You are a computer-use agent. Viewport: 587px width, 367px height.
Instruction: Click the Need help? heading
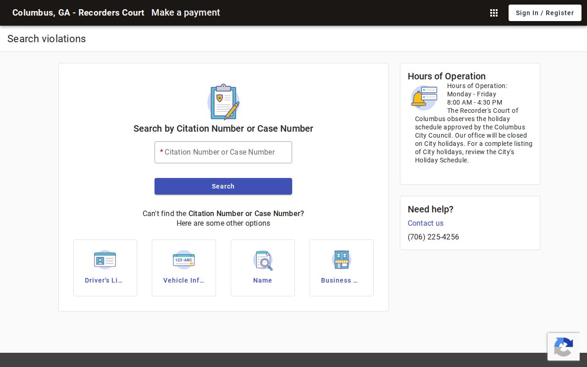pyautogui.click(x=431, y=209)
